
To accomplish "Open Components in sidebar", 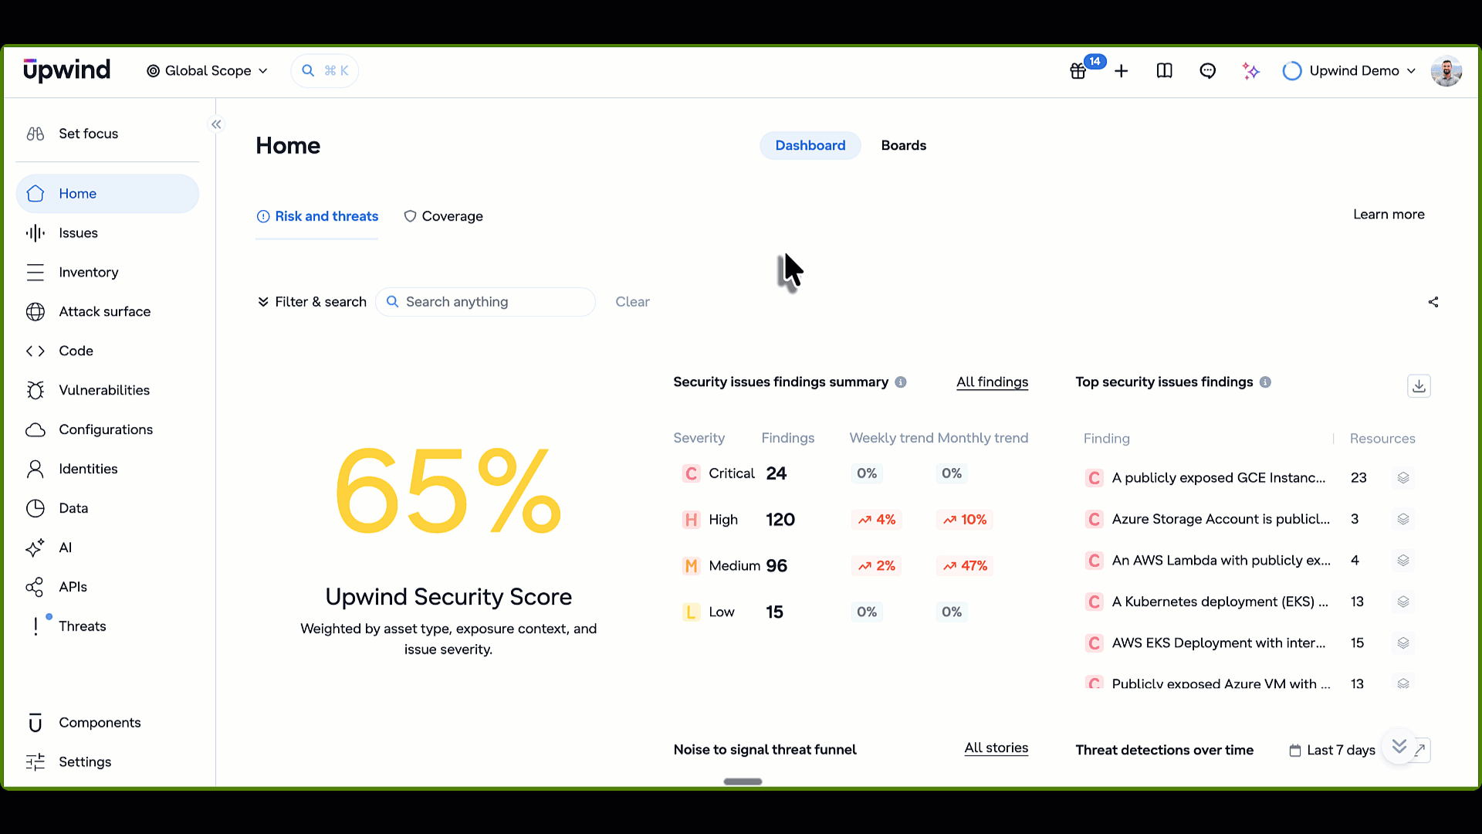I will pos(107,723).
